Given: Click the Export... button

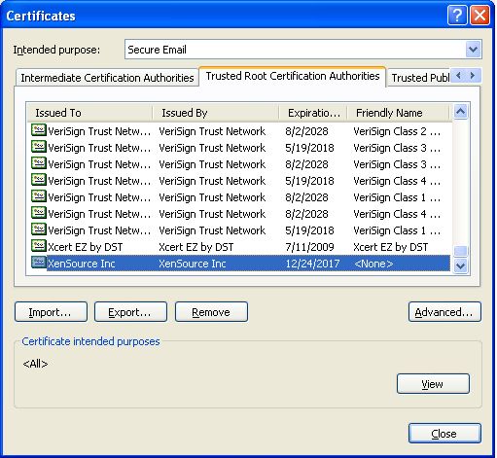Looking at the screenshot, I should (x=130, y=312).
